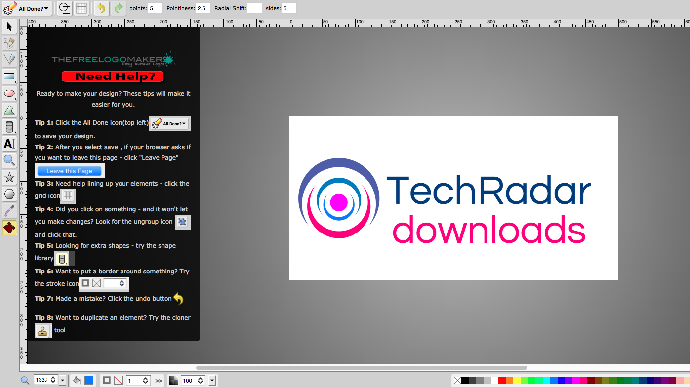Pick the cyan palette swatch
The width and height of the screenshot is (690, 388).
coord(546,380)
